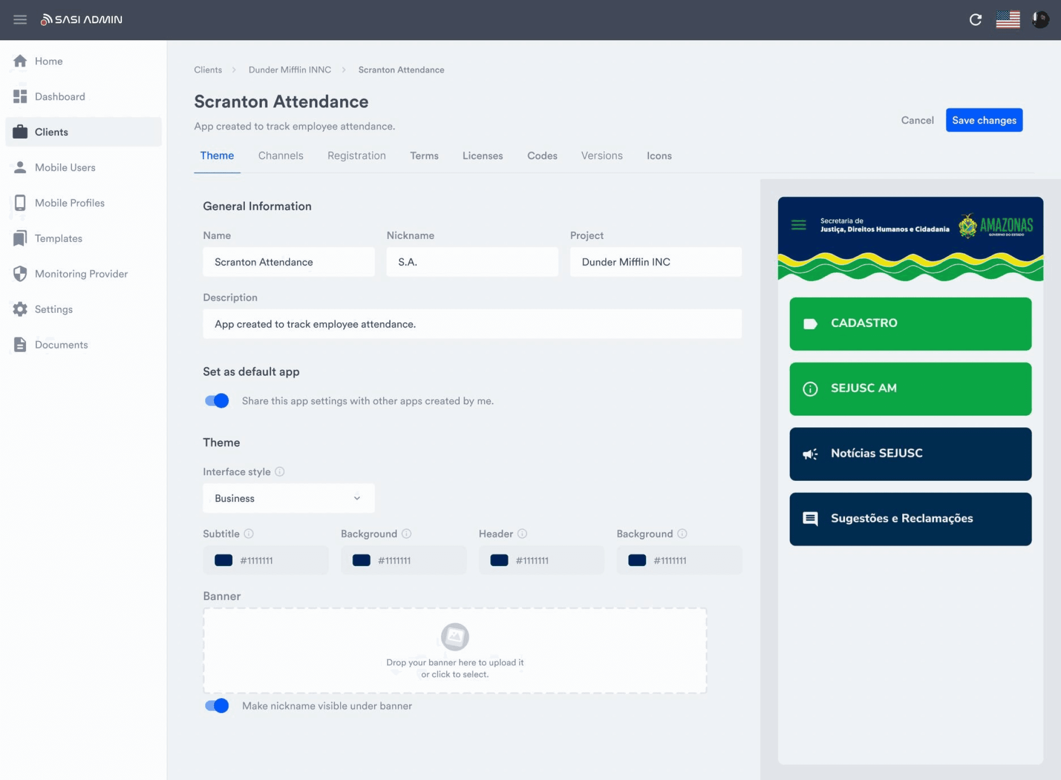Click the Monitoring Provider shield icon
The image size is (1061, 780).
(20, 274)
